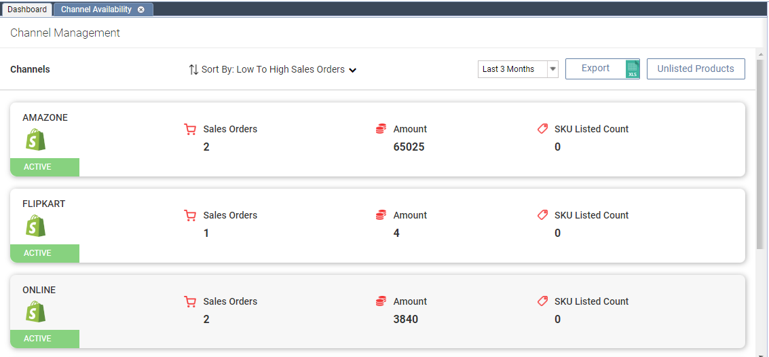
Task: Expand the Last 3 Months date range dropdown
Action: pyautogui.click(x=552, y=69)
